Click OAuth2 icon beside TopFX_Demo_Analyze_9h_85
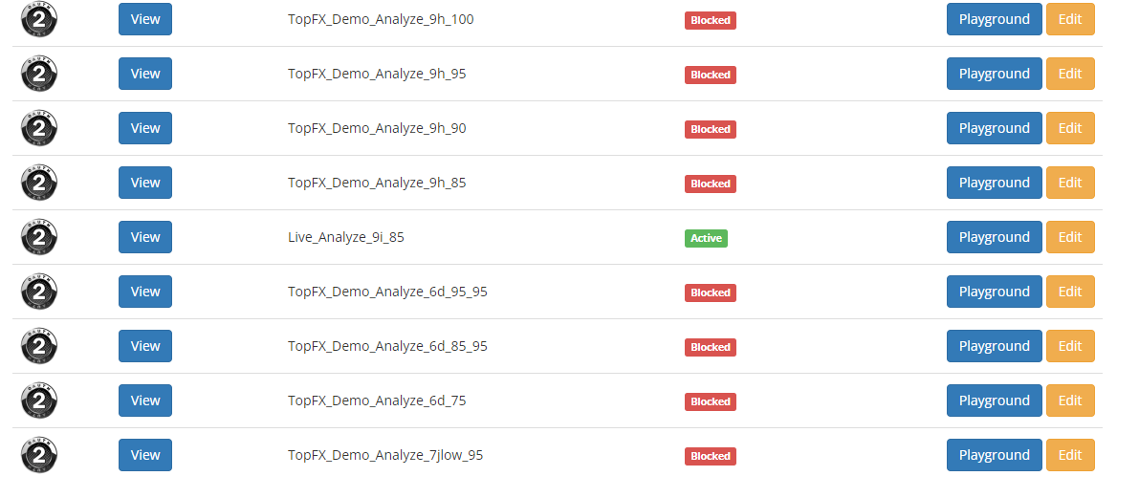The height and width of the screenshot is (498, 1139). (39, 183)
